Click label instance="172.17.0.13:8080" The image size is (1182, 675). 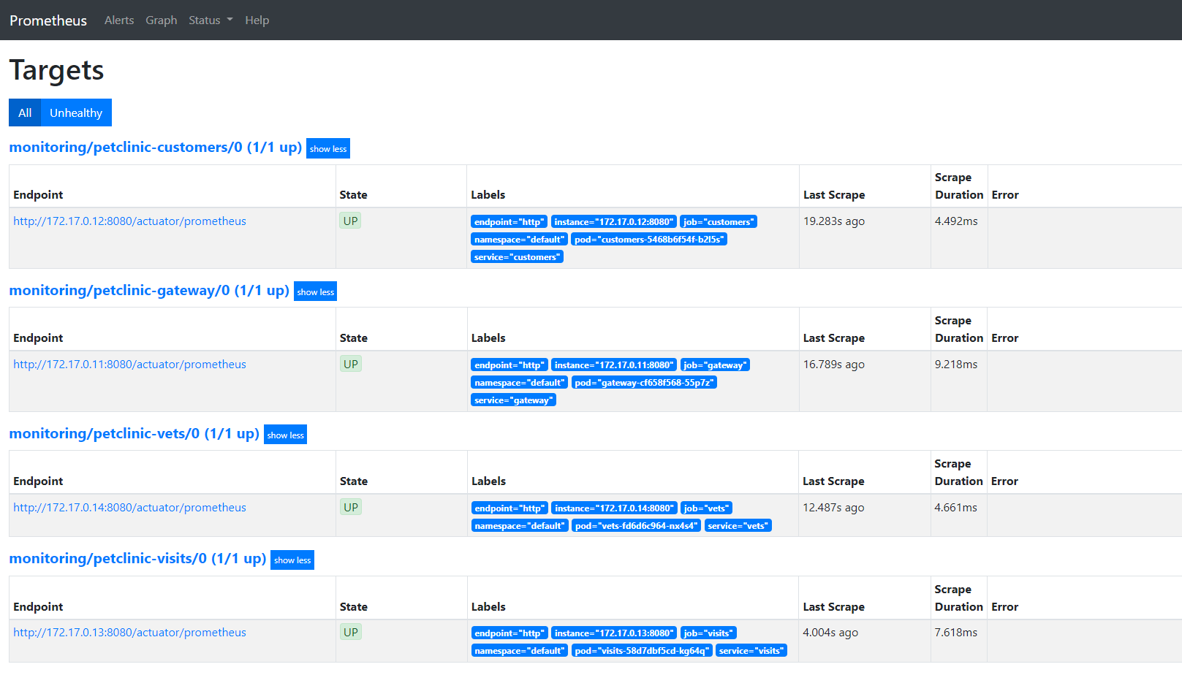click(614, 633)
